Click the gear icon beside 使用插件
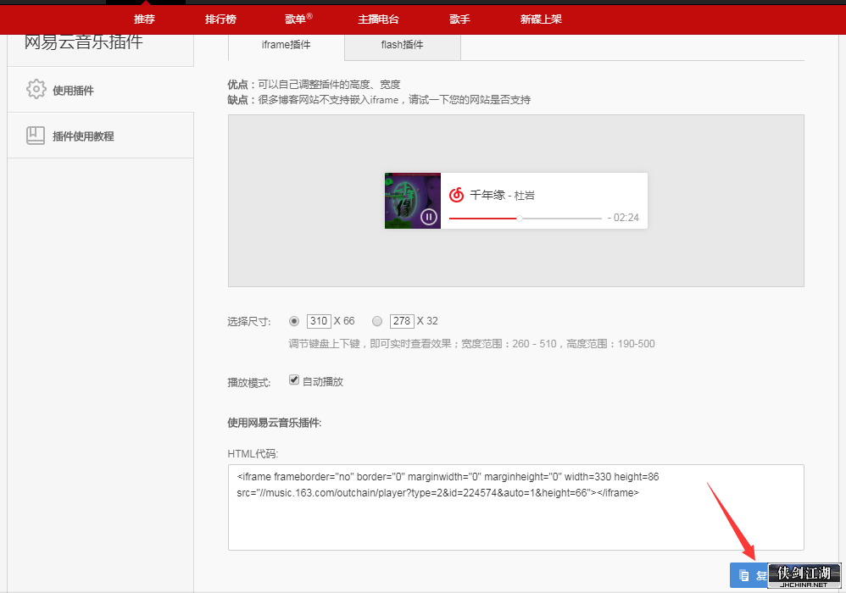 [x=36, y=89]
